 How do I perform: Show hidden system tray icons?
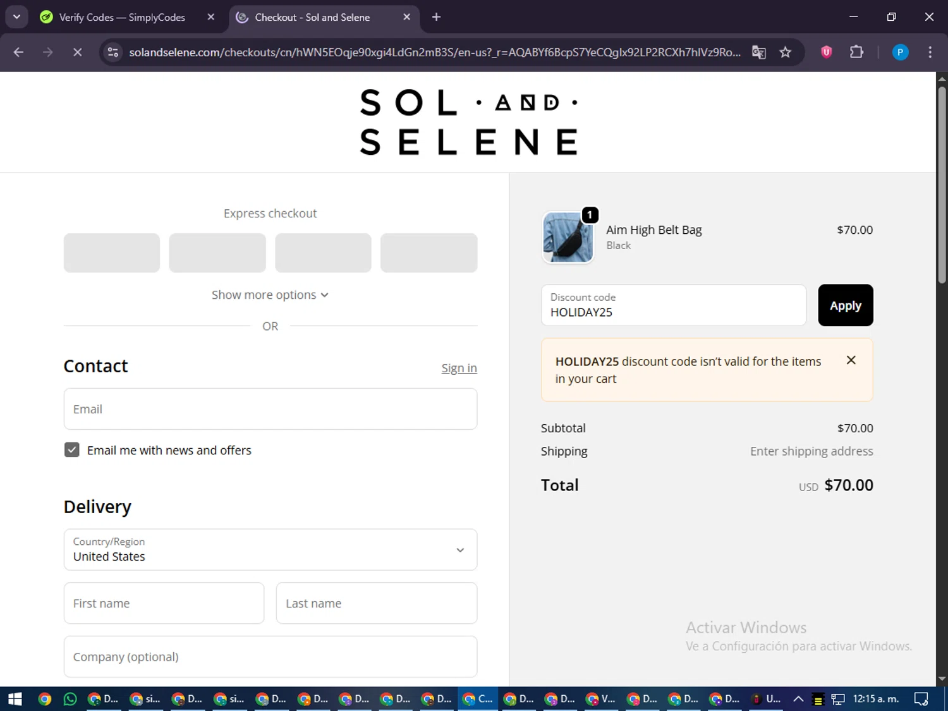pos(798,698)
